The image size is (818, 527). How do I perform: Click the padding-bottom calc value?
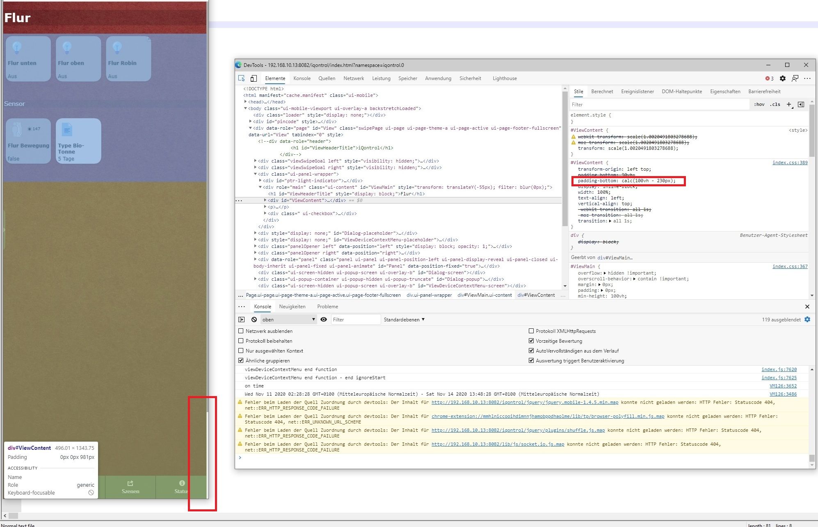pos(648,181)
